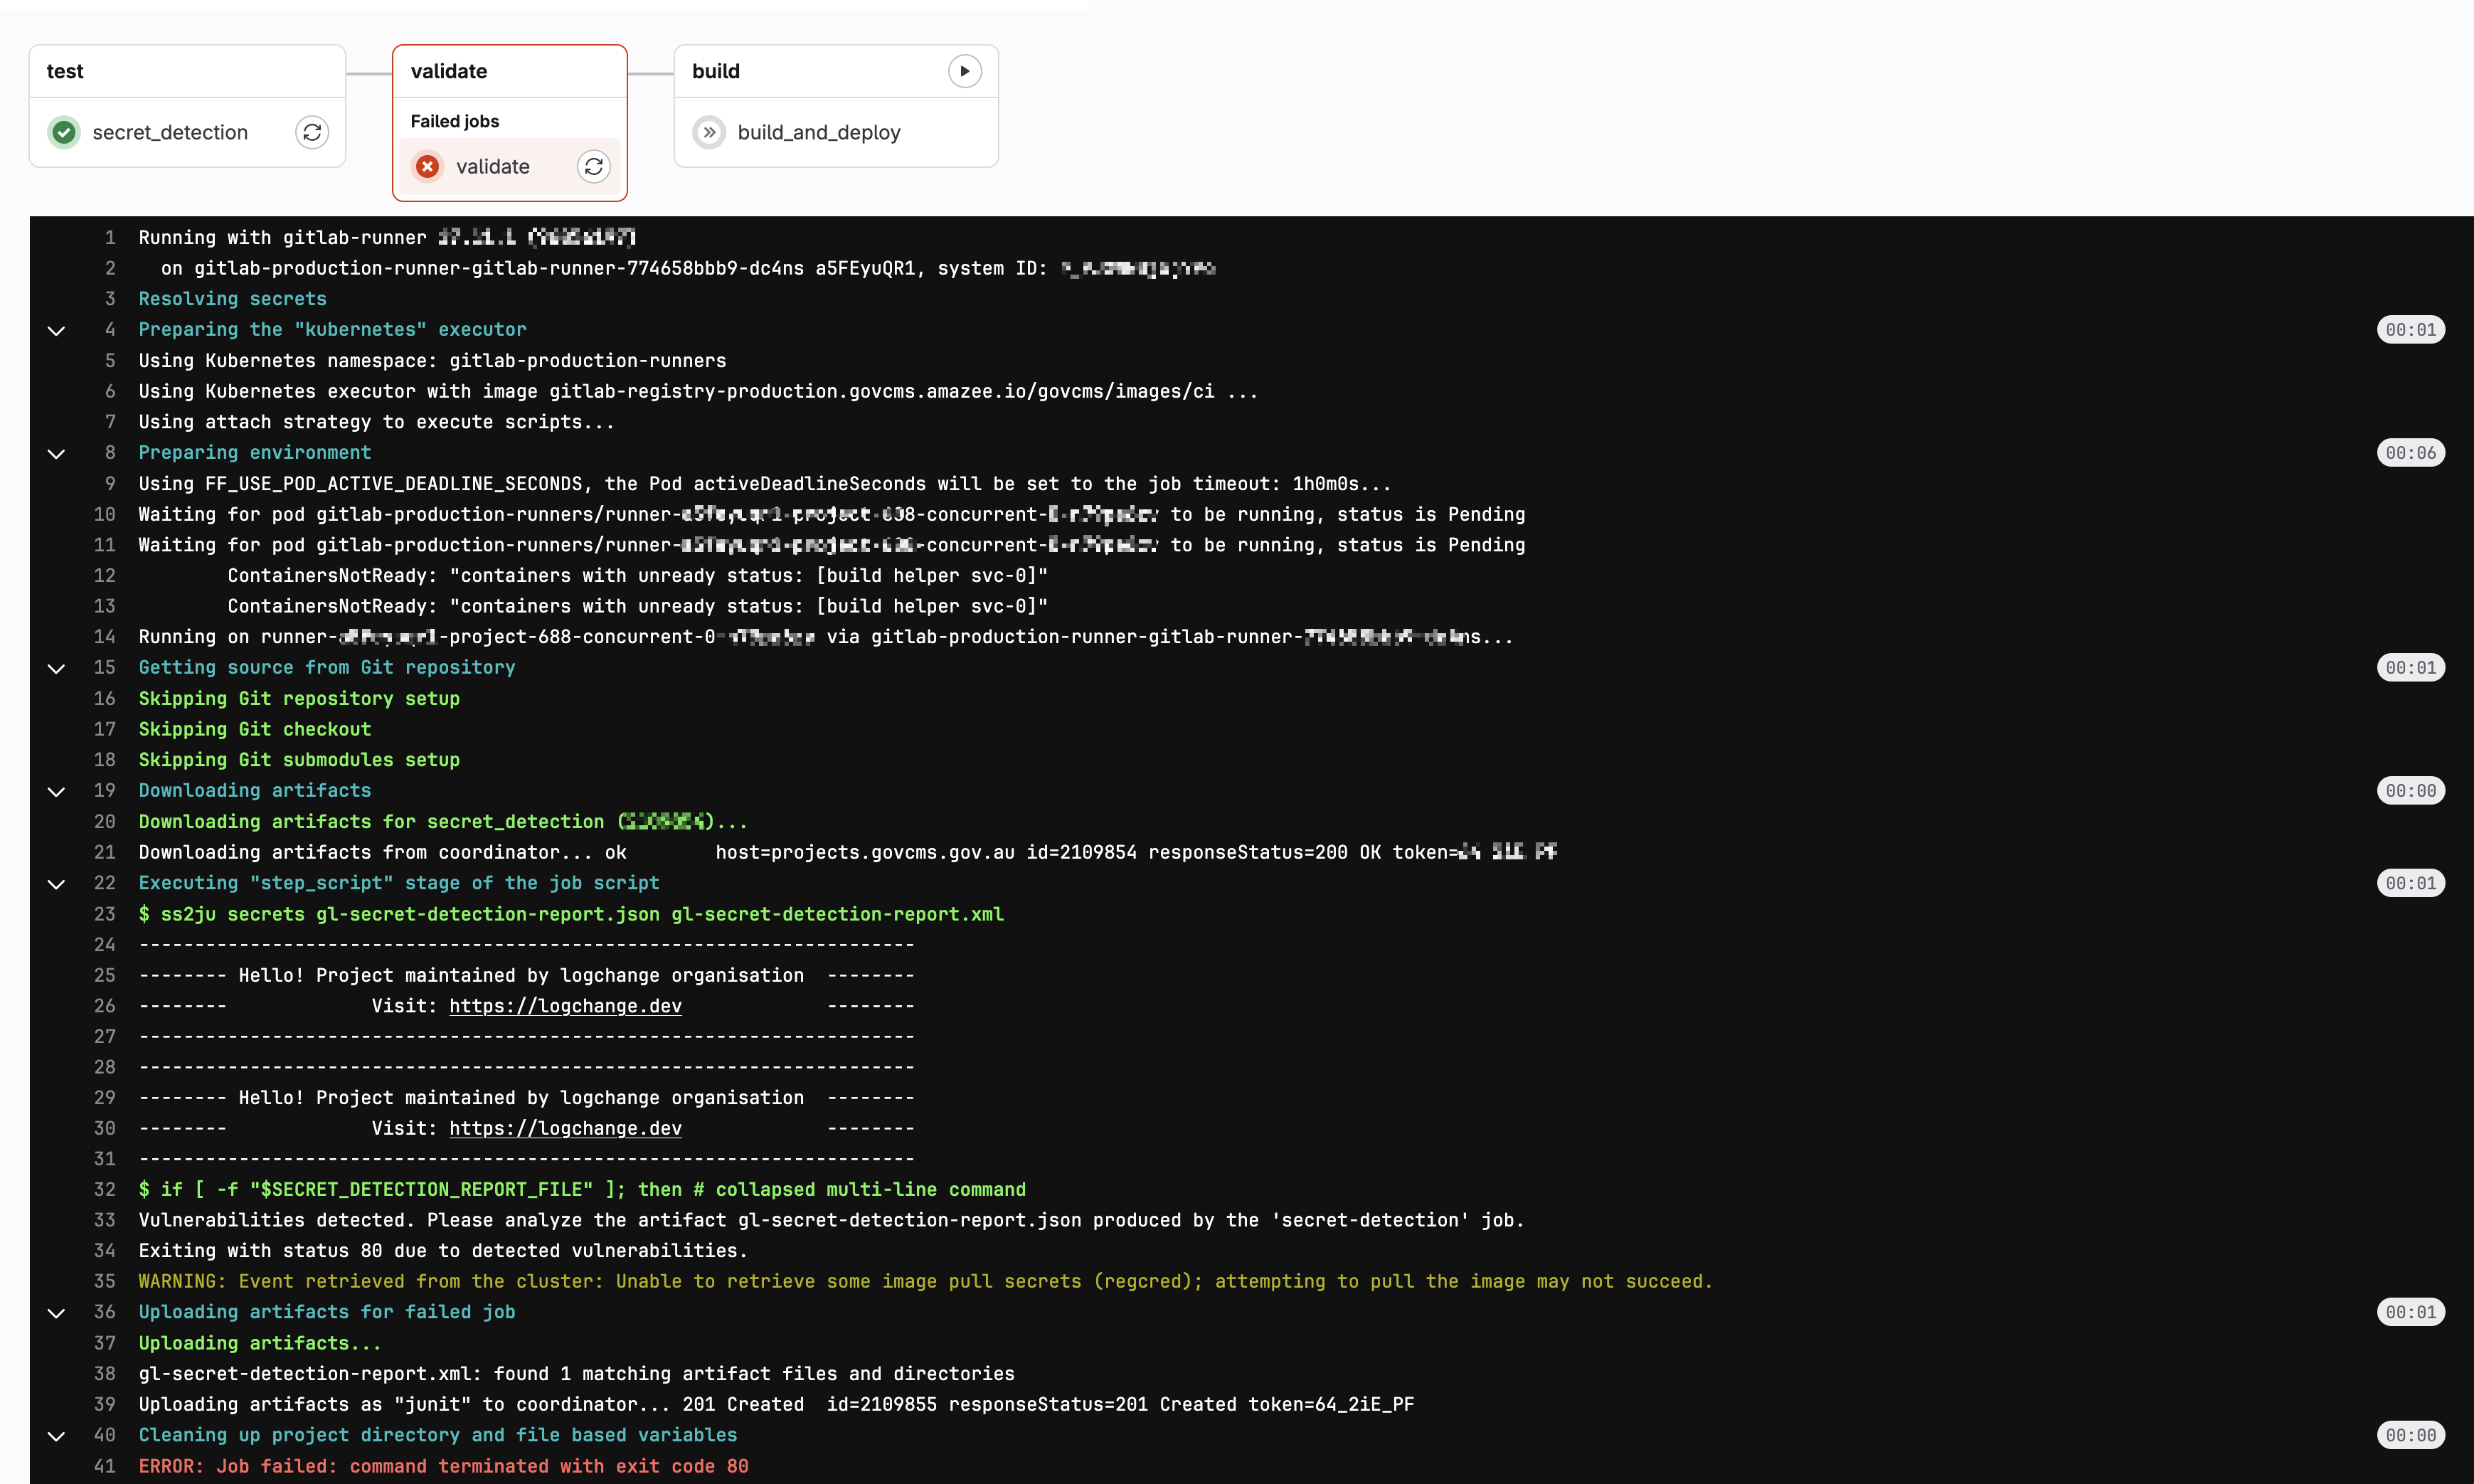Viewport: 2474px width, 1484px height.
Task: Collapse the step_script executing section
Action: pos(57,883)
